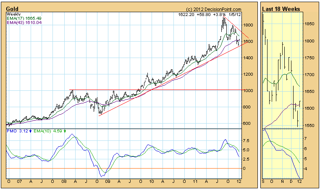
Task: Click the "12" label on the main chart time axis
Action: 239,182
